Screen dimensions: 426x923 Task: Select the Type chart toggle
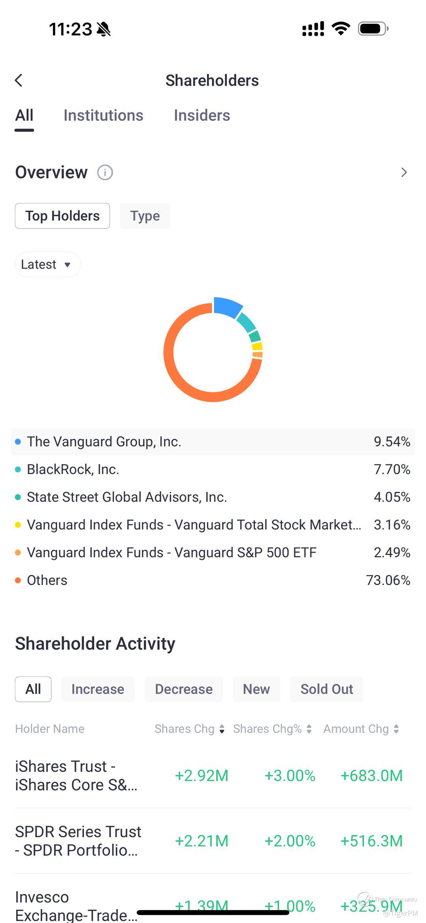(145, 216)
